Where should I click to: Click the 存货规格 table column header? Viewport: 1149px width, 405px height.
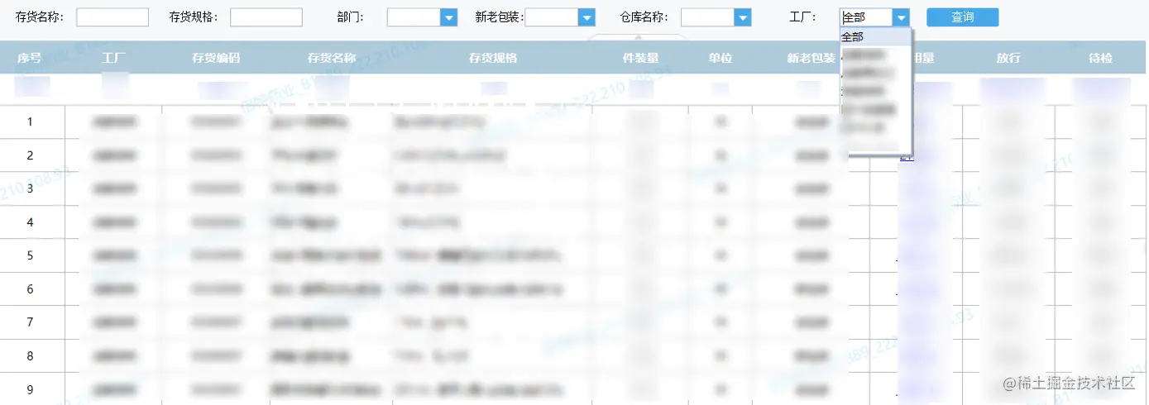pos(493,58)
